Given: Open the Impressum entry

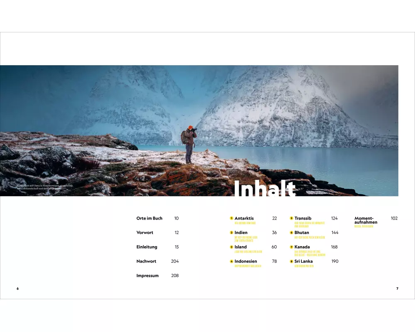Looking at the screenshot, I should (147, 276).
